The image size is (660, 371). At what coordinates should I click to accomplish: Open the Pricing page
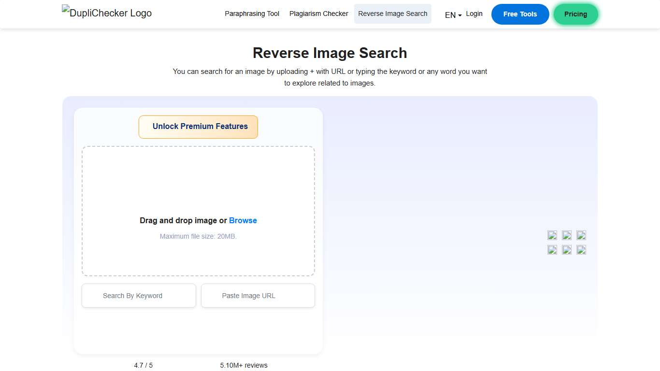575,14
